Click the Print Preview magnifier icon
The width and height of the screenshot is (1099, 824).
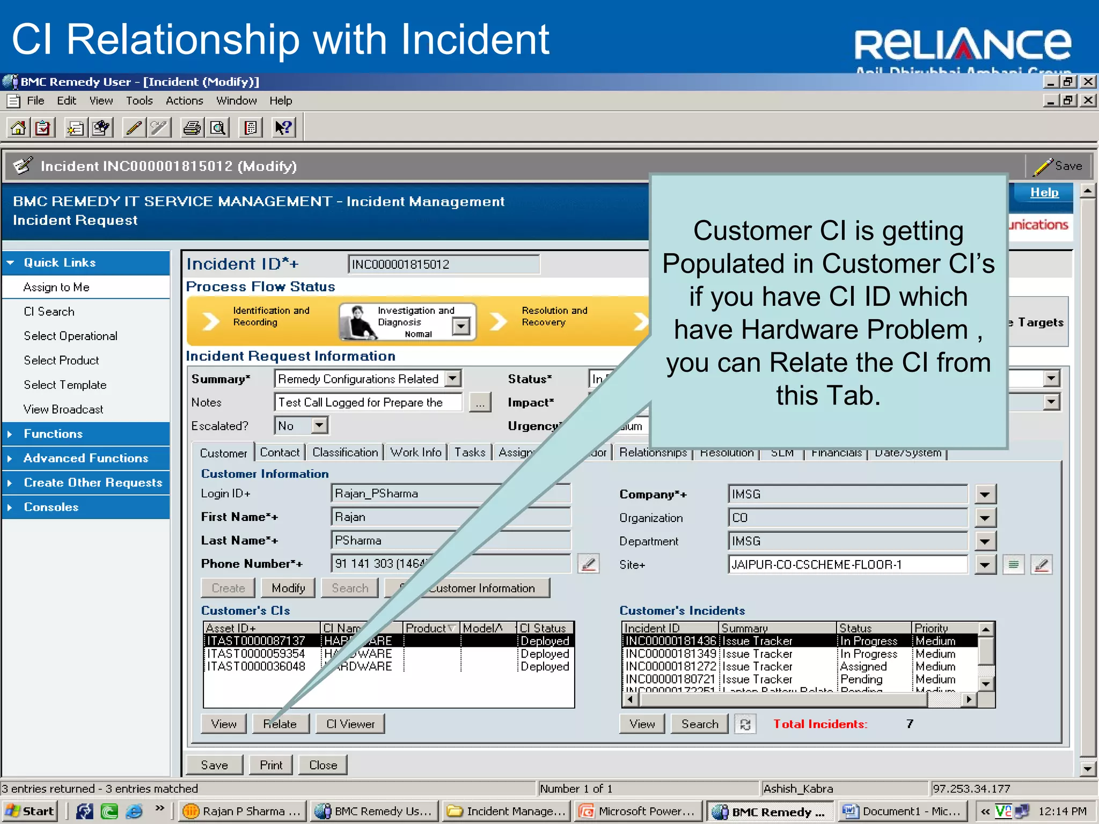pos(217,128)
